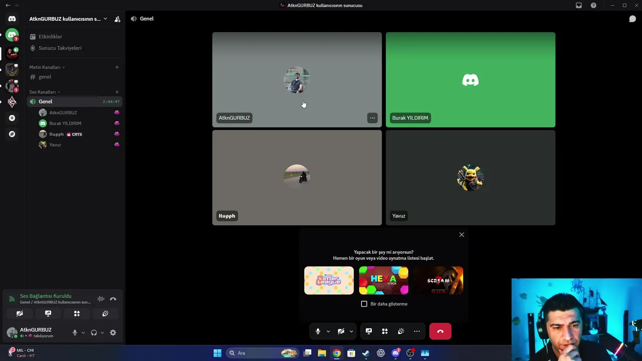Open the Scream video playlist thumbnail
The height and width of the screenshot is (361, 642).
pyautogui.click(x=438, y=280)
